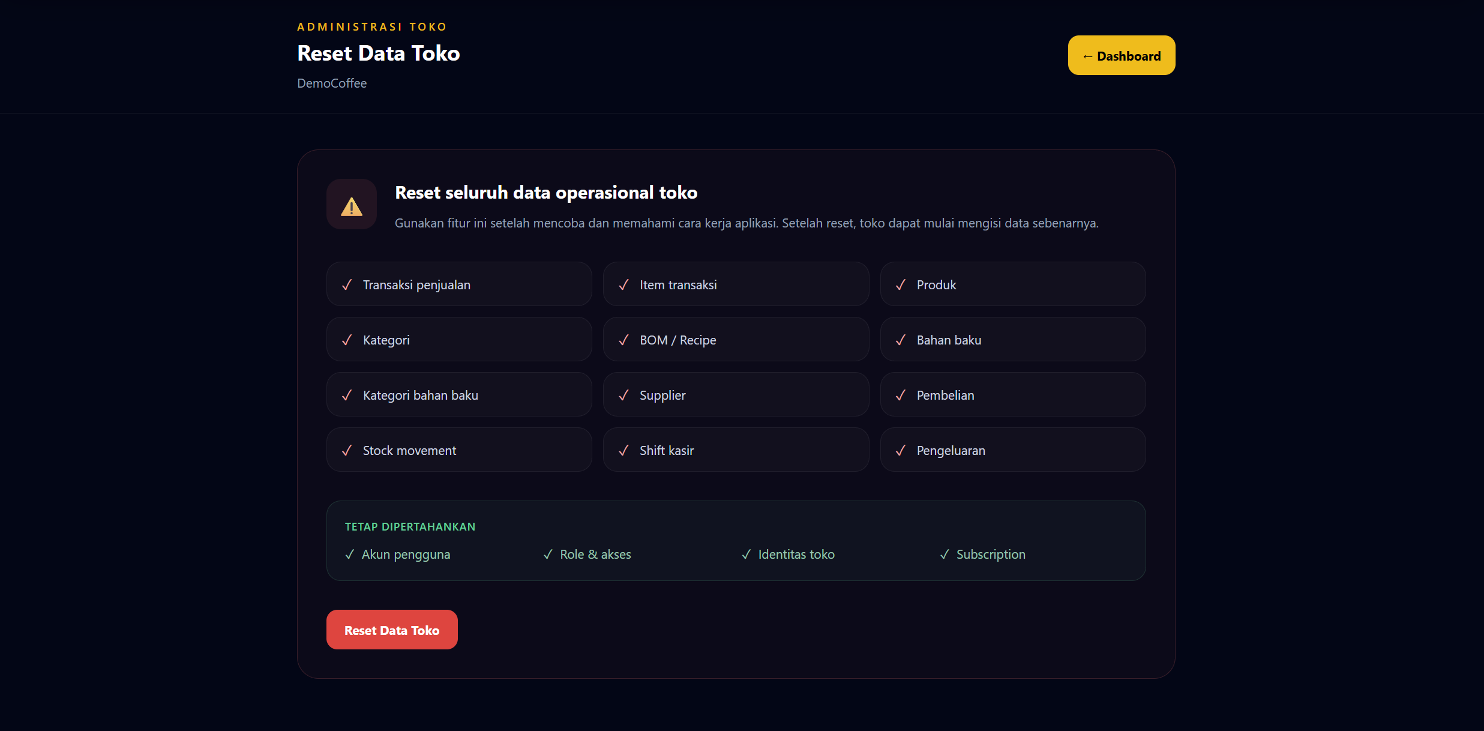Click the 'Transaksi penjualan' label

pos(416,284)
